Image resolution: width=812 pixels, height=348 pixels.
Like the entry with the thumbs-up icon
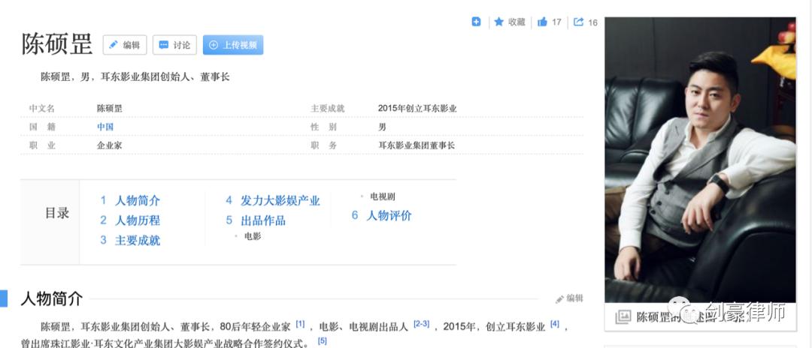tap(542, 22)
